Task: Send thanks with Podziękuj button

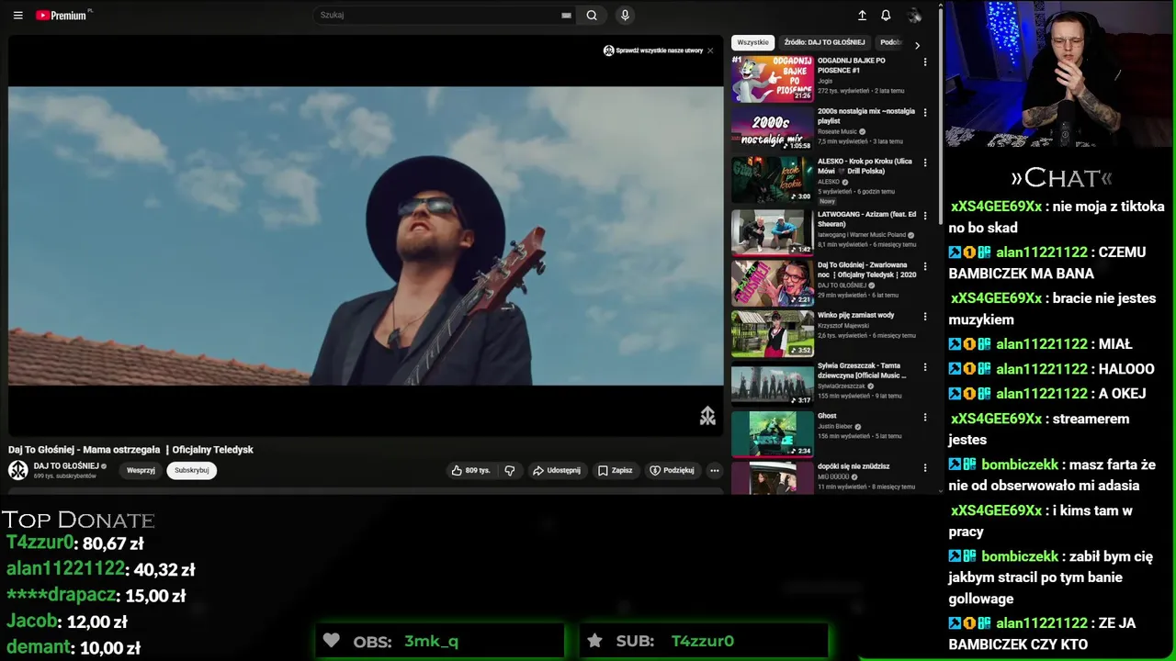Action: [672, 470]
